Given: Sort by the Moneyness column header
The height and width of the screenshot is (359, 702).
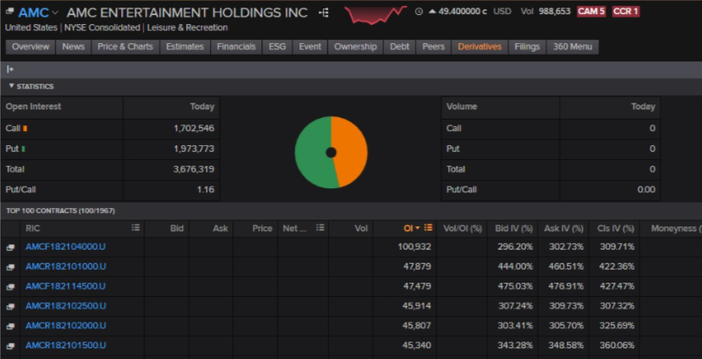Looking at the screenshot, I should pos(676,229).
